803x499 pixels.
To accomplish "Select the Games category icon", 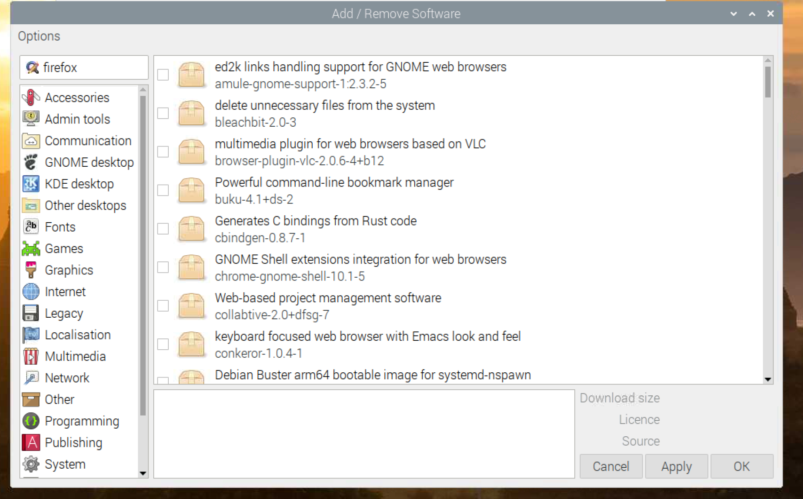I will (x=31, y=248).
